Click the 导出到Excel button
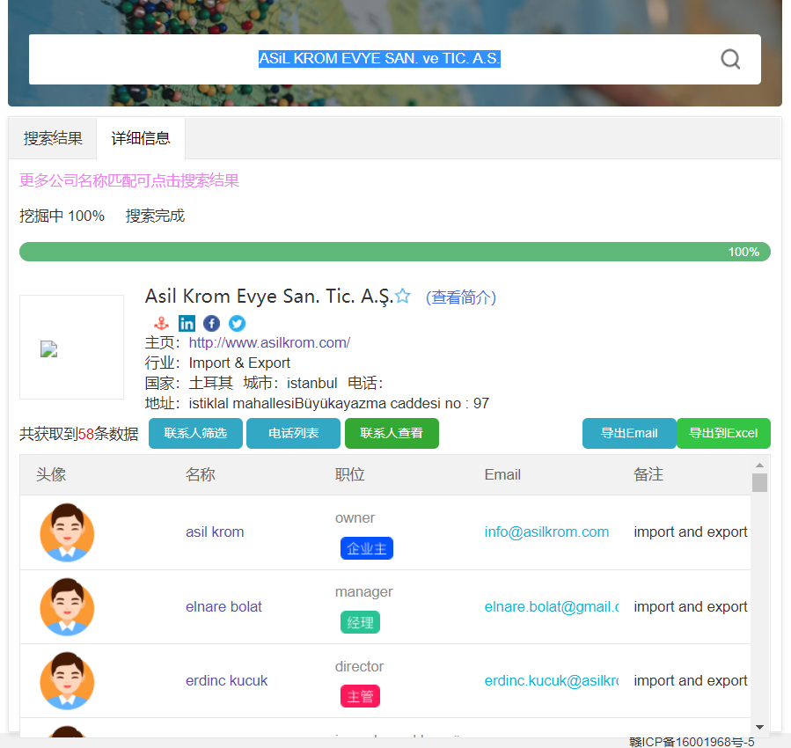 [x=723, y=433]
